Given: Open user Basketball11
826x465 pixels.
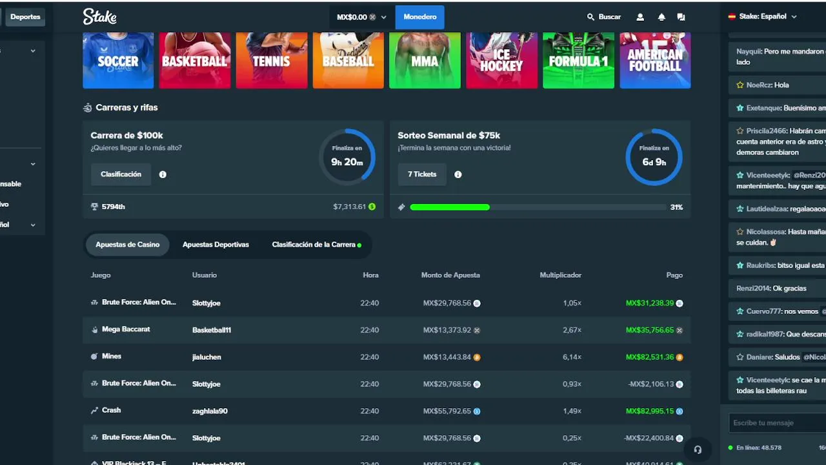Looking at the screenshot, I should (212, 330).
